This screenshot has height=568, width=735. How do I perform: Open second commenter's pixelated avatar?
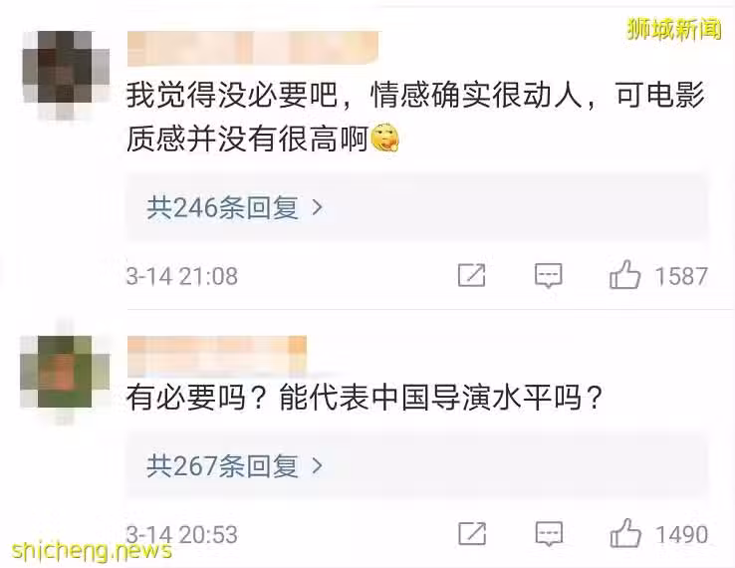pos(65,372)
